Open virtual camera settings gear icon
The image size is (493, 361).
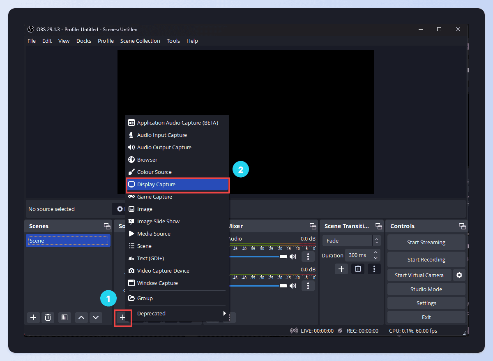(459, 275)
